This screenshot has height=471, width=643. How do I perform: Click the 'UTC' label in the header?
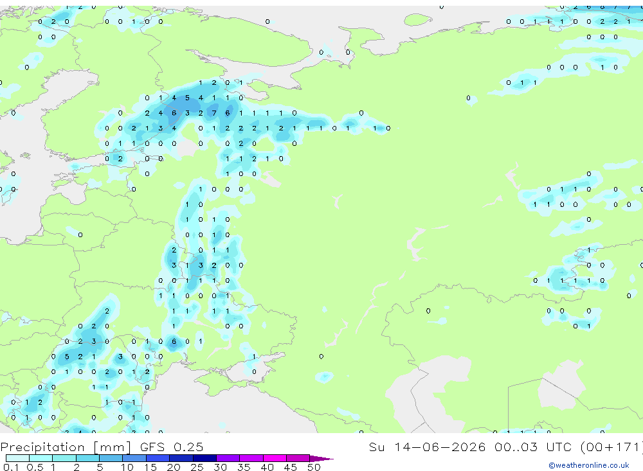pyautogui.click(x=559, y=447)
